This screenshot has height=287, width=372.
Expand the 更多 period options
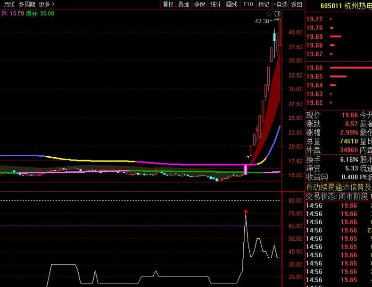tap(47, 4)
